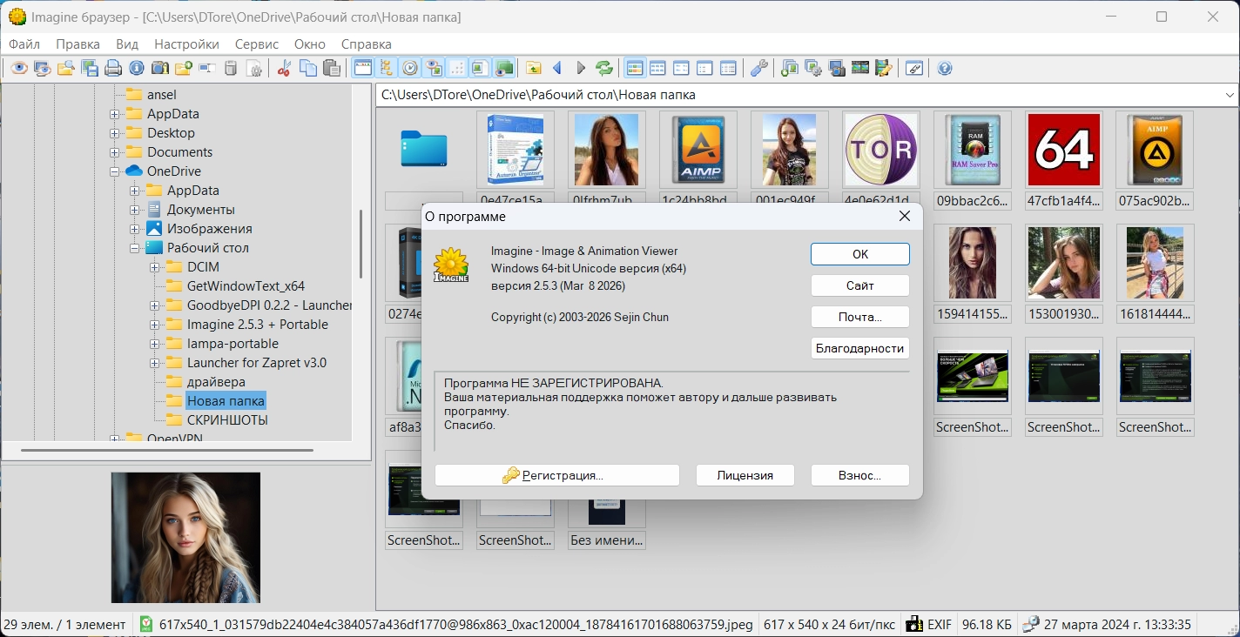Viewport: 1240px width, 637px height.
Task: Select the red 64 icon thumbnail
Action: (x=1063, y=150)
